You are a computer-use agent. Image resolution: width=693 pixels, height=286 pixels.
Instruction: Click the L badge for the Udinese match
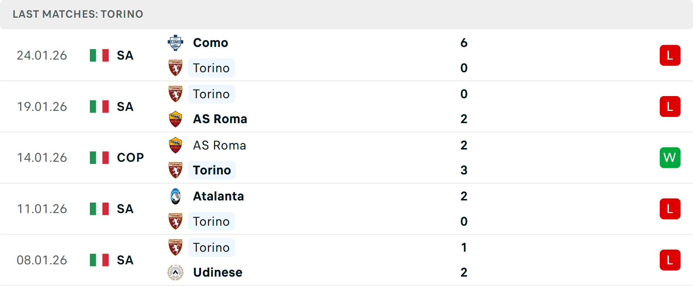coord(670,260)
